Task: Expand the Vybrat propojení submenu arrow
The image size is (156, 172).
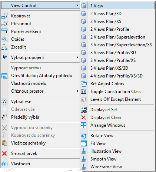Action: click(77, 57)
